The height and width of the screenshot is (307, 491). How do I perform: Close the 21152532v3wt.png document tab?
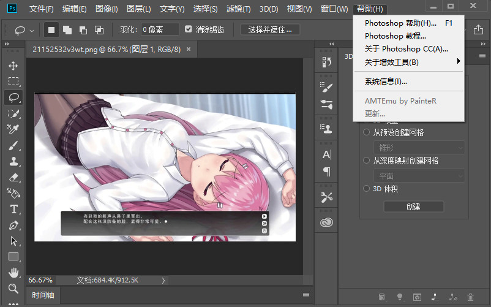click(x=189, y=49)
